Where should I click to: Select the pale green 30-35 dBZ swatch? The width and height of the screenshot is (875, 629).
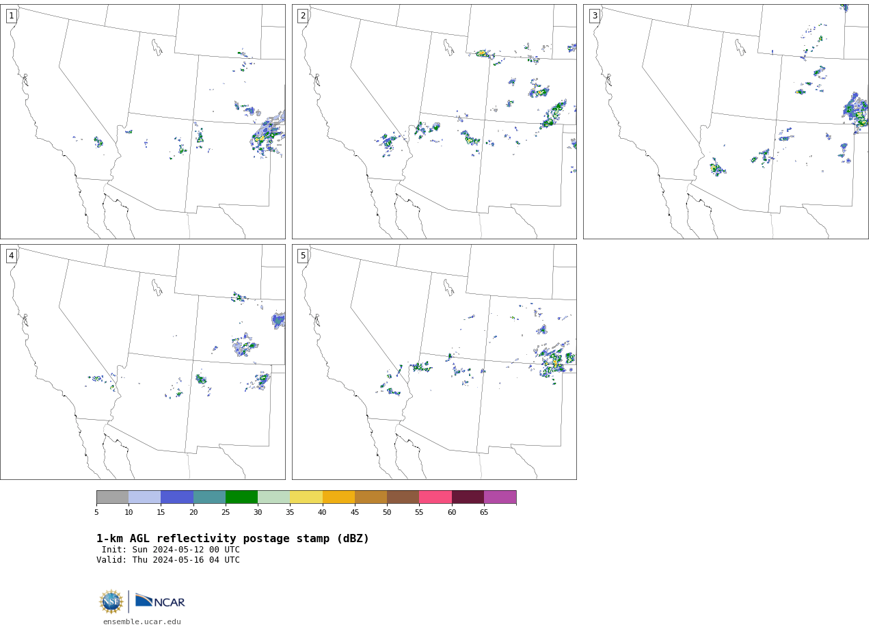click(273, 497)
